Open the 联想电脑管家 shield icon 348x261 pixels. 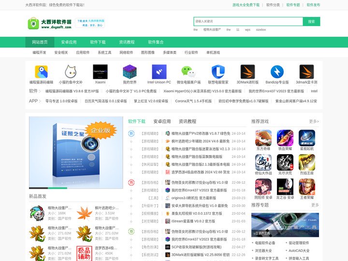(x=218, y=72)
